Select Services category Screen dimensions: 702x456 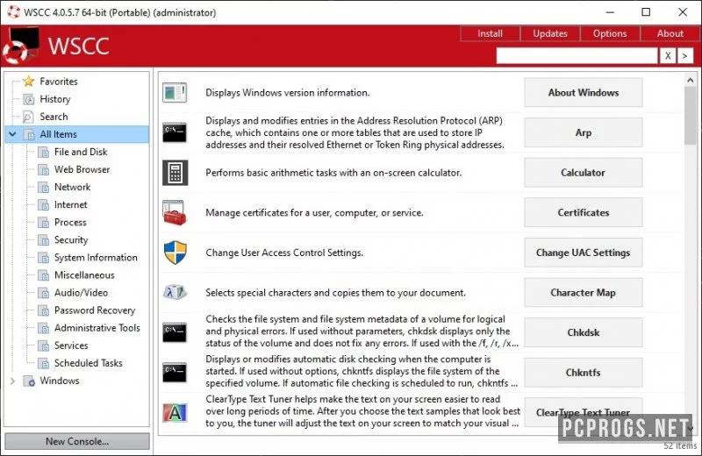[x=71, y=346]
